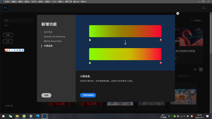
Task: Click the recent files filter input field
Action: [x=189, y=76]
